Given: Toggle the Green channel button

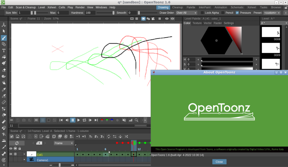Looking at the screenshot, I should (x=107, y=120).
